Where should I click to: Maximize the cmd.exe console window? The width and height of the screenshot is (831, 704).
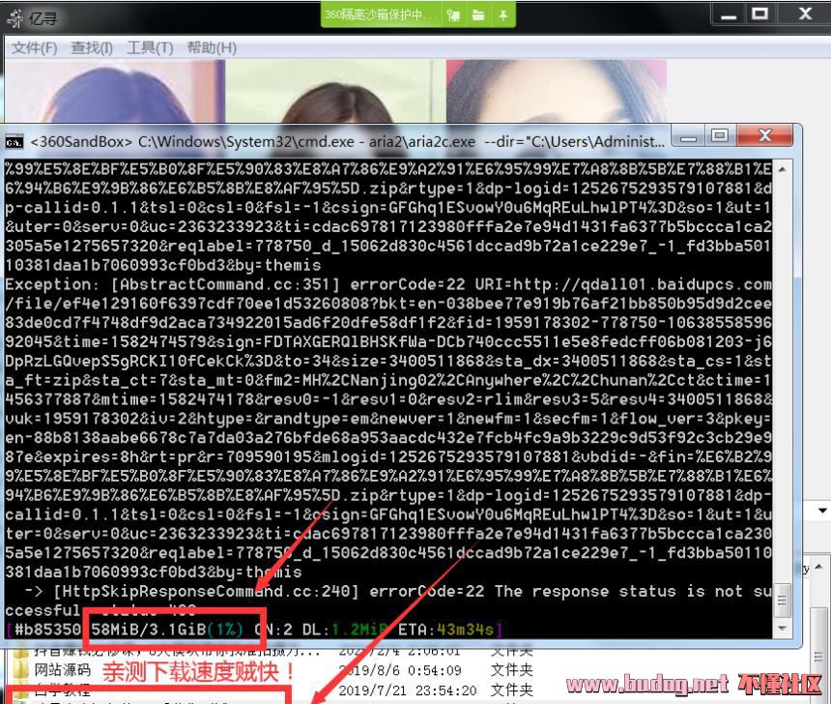click(x=720, y=136)
